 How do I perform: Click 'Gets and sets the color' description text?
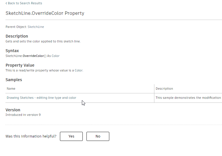(43, 41)
